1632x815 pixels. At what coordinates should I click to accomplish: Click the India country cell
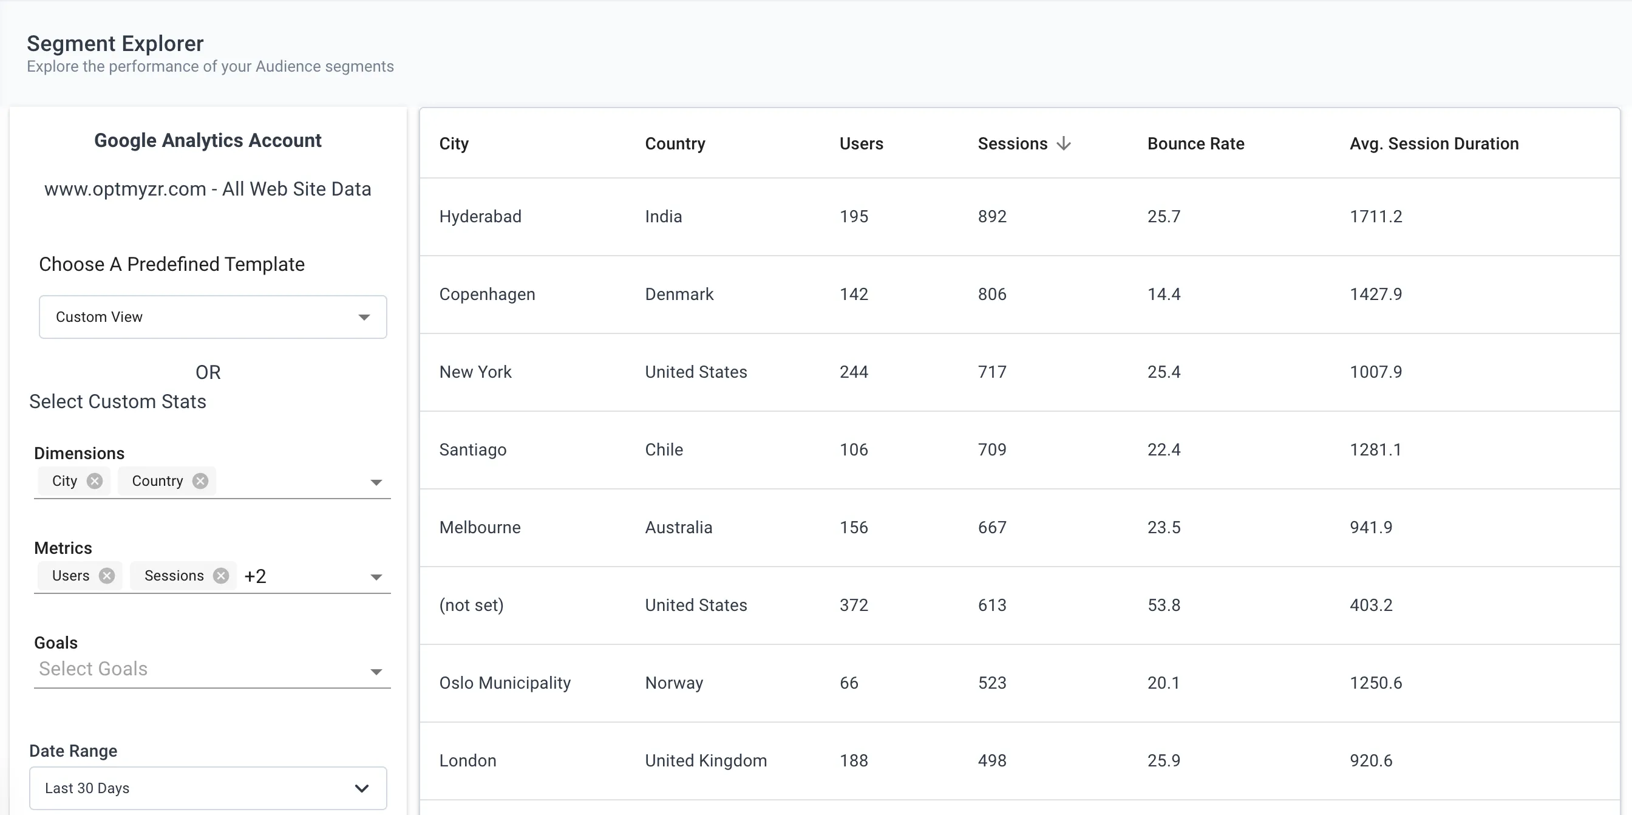pyautogui.click(x=664, y=217)
